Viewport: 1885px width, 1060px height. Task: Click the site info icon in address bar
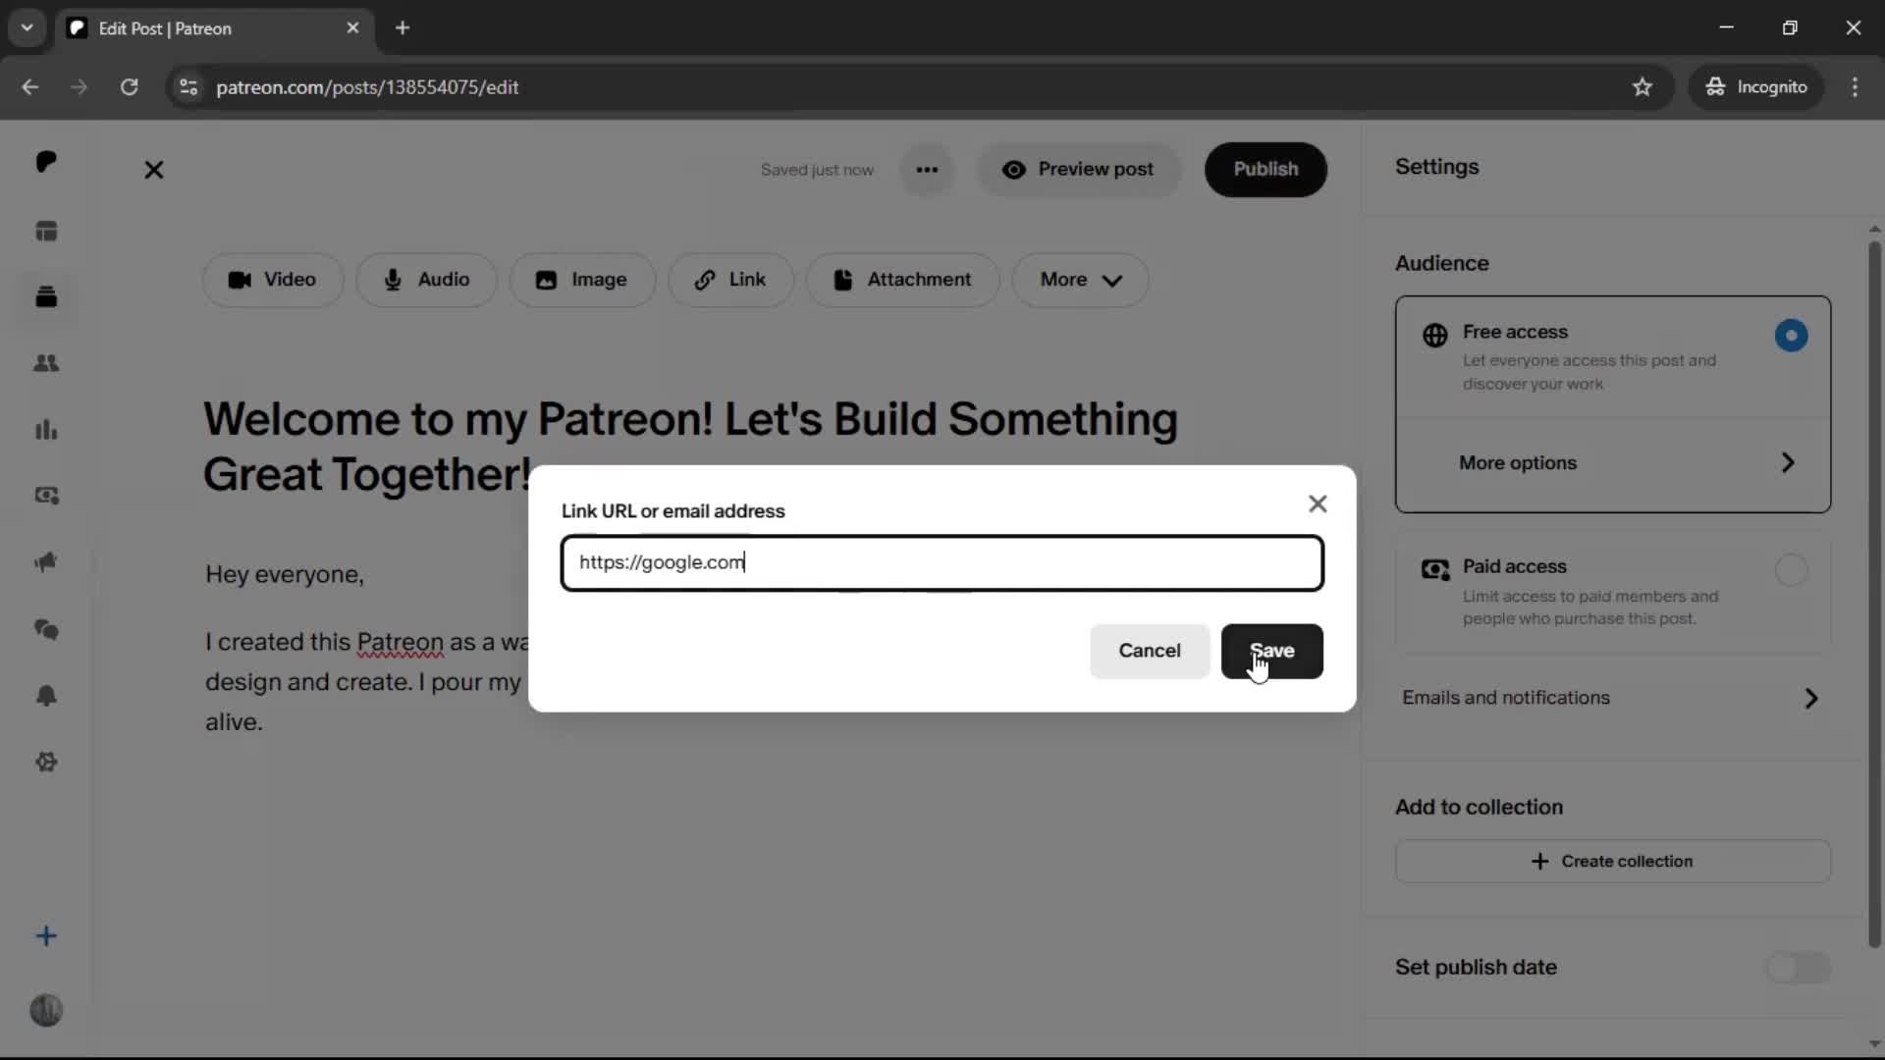(x=188, y=87)
